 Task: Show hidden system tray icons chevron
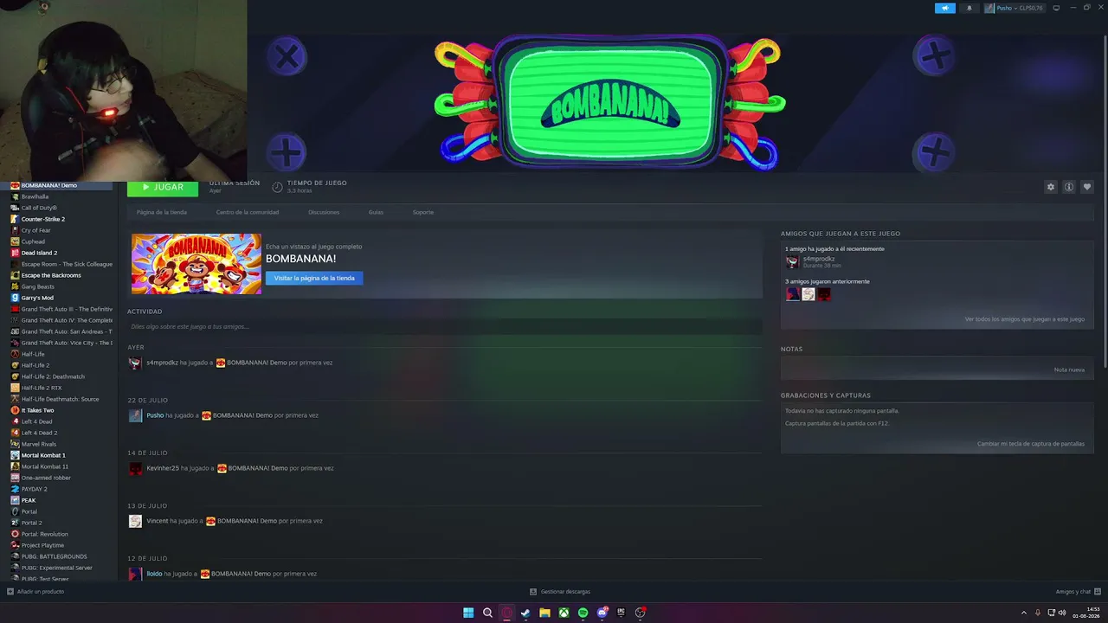coord(1024,613)
